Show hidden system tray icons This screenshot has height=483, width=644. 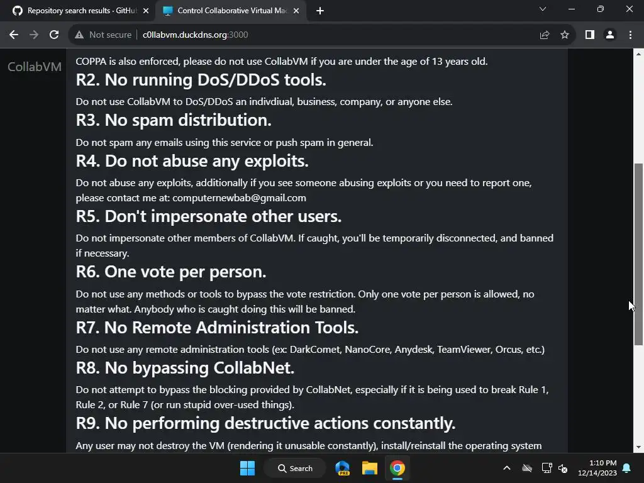point(507,468)
